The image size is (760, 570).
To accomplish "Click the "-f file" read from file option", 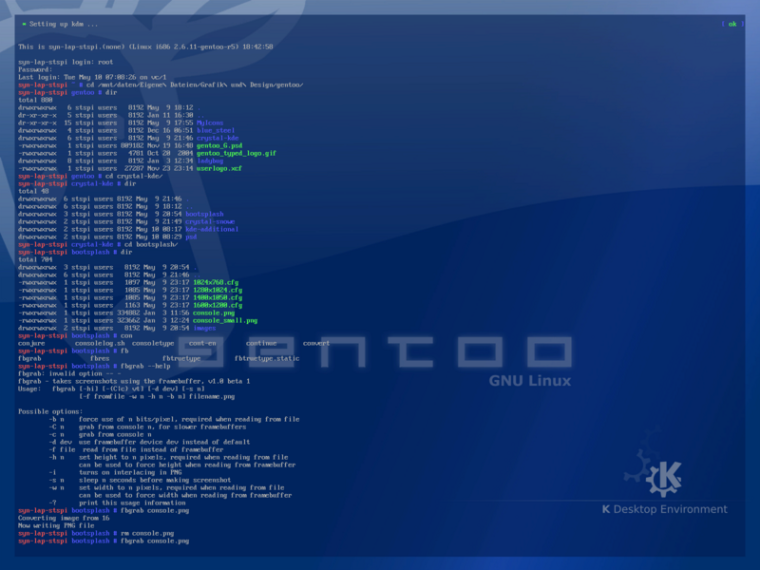I will coord(136,449).
